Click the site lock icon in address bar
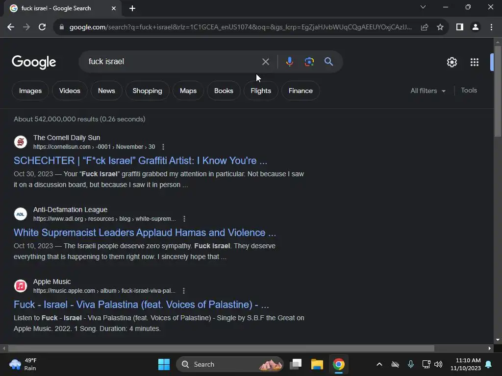The image size is (502, 376). [x=61, y=27]
